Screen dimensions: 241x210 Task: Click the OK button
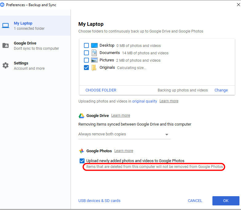(226, 201)
